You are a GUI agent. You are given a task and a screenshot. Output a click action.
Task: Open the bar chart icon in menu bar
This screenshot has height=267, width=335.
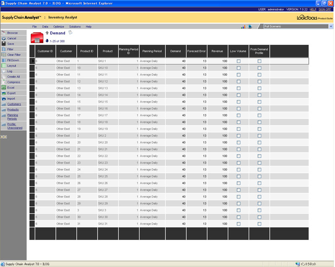243,27
